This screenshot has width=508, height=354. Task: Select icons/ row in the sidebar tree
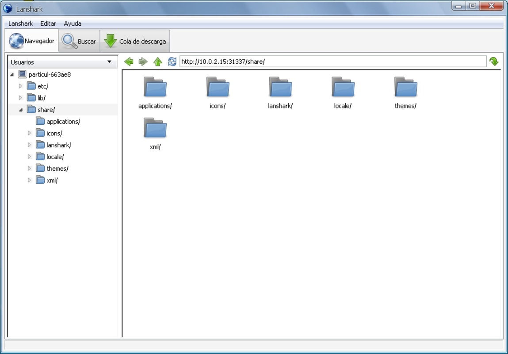[62, 133]
